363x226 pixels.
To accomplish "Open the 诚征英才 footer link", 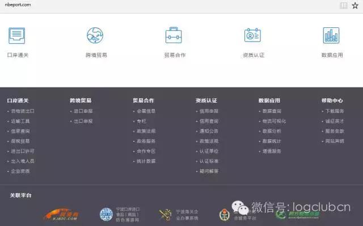I will (x=335, y=121).
